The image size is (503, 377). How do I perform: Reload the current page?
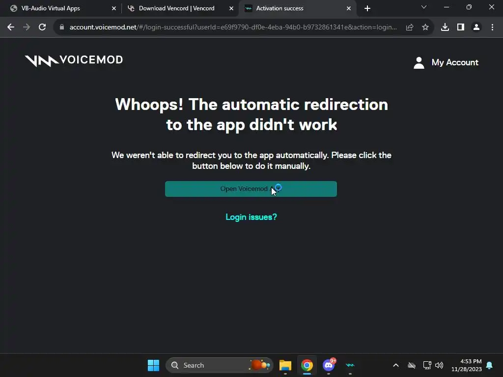coord(42,27)
